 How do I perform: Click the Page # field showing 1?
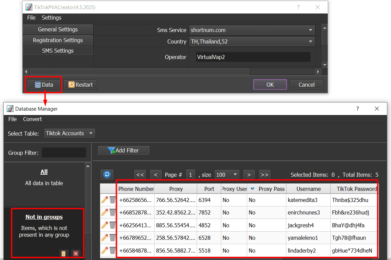191,175
